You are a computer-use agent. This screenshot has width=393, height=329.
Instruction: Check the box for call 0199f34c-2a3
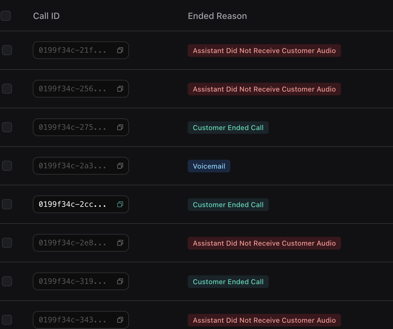click(x=7, y=166)
